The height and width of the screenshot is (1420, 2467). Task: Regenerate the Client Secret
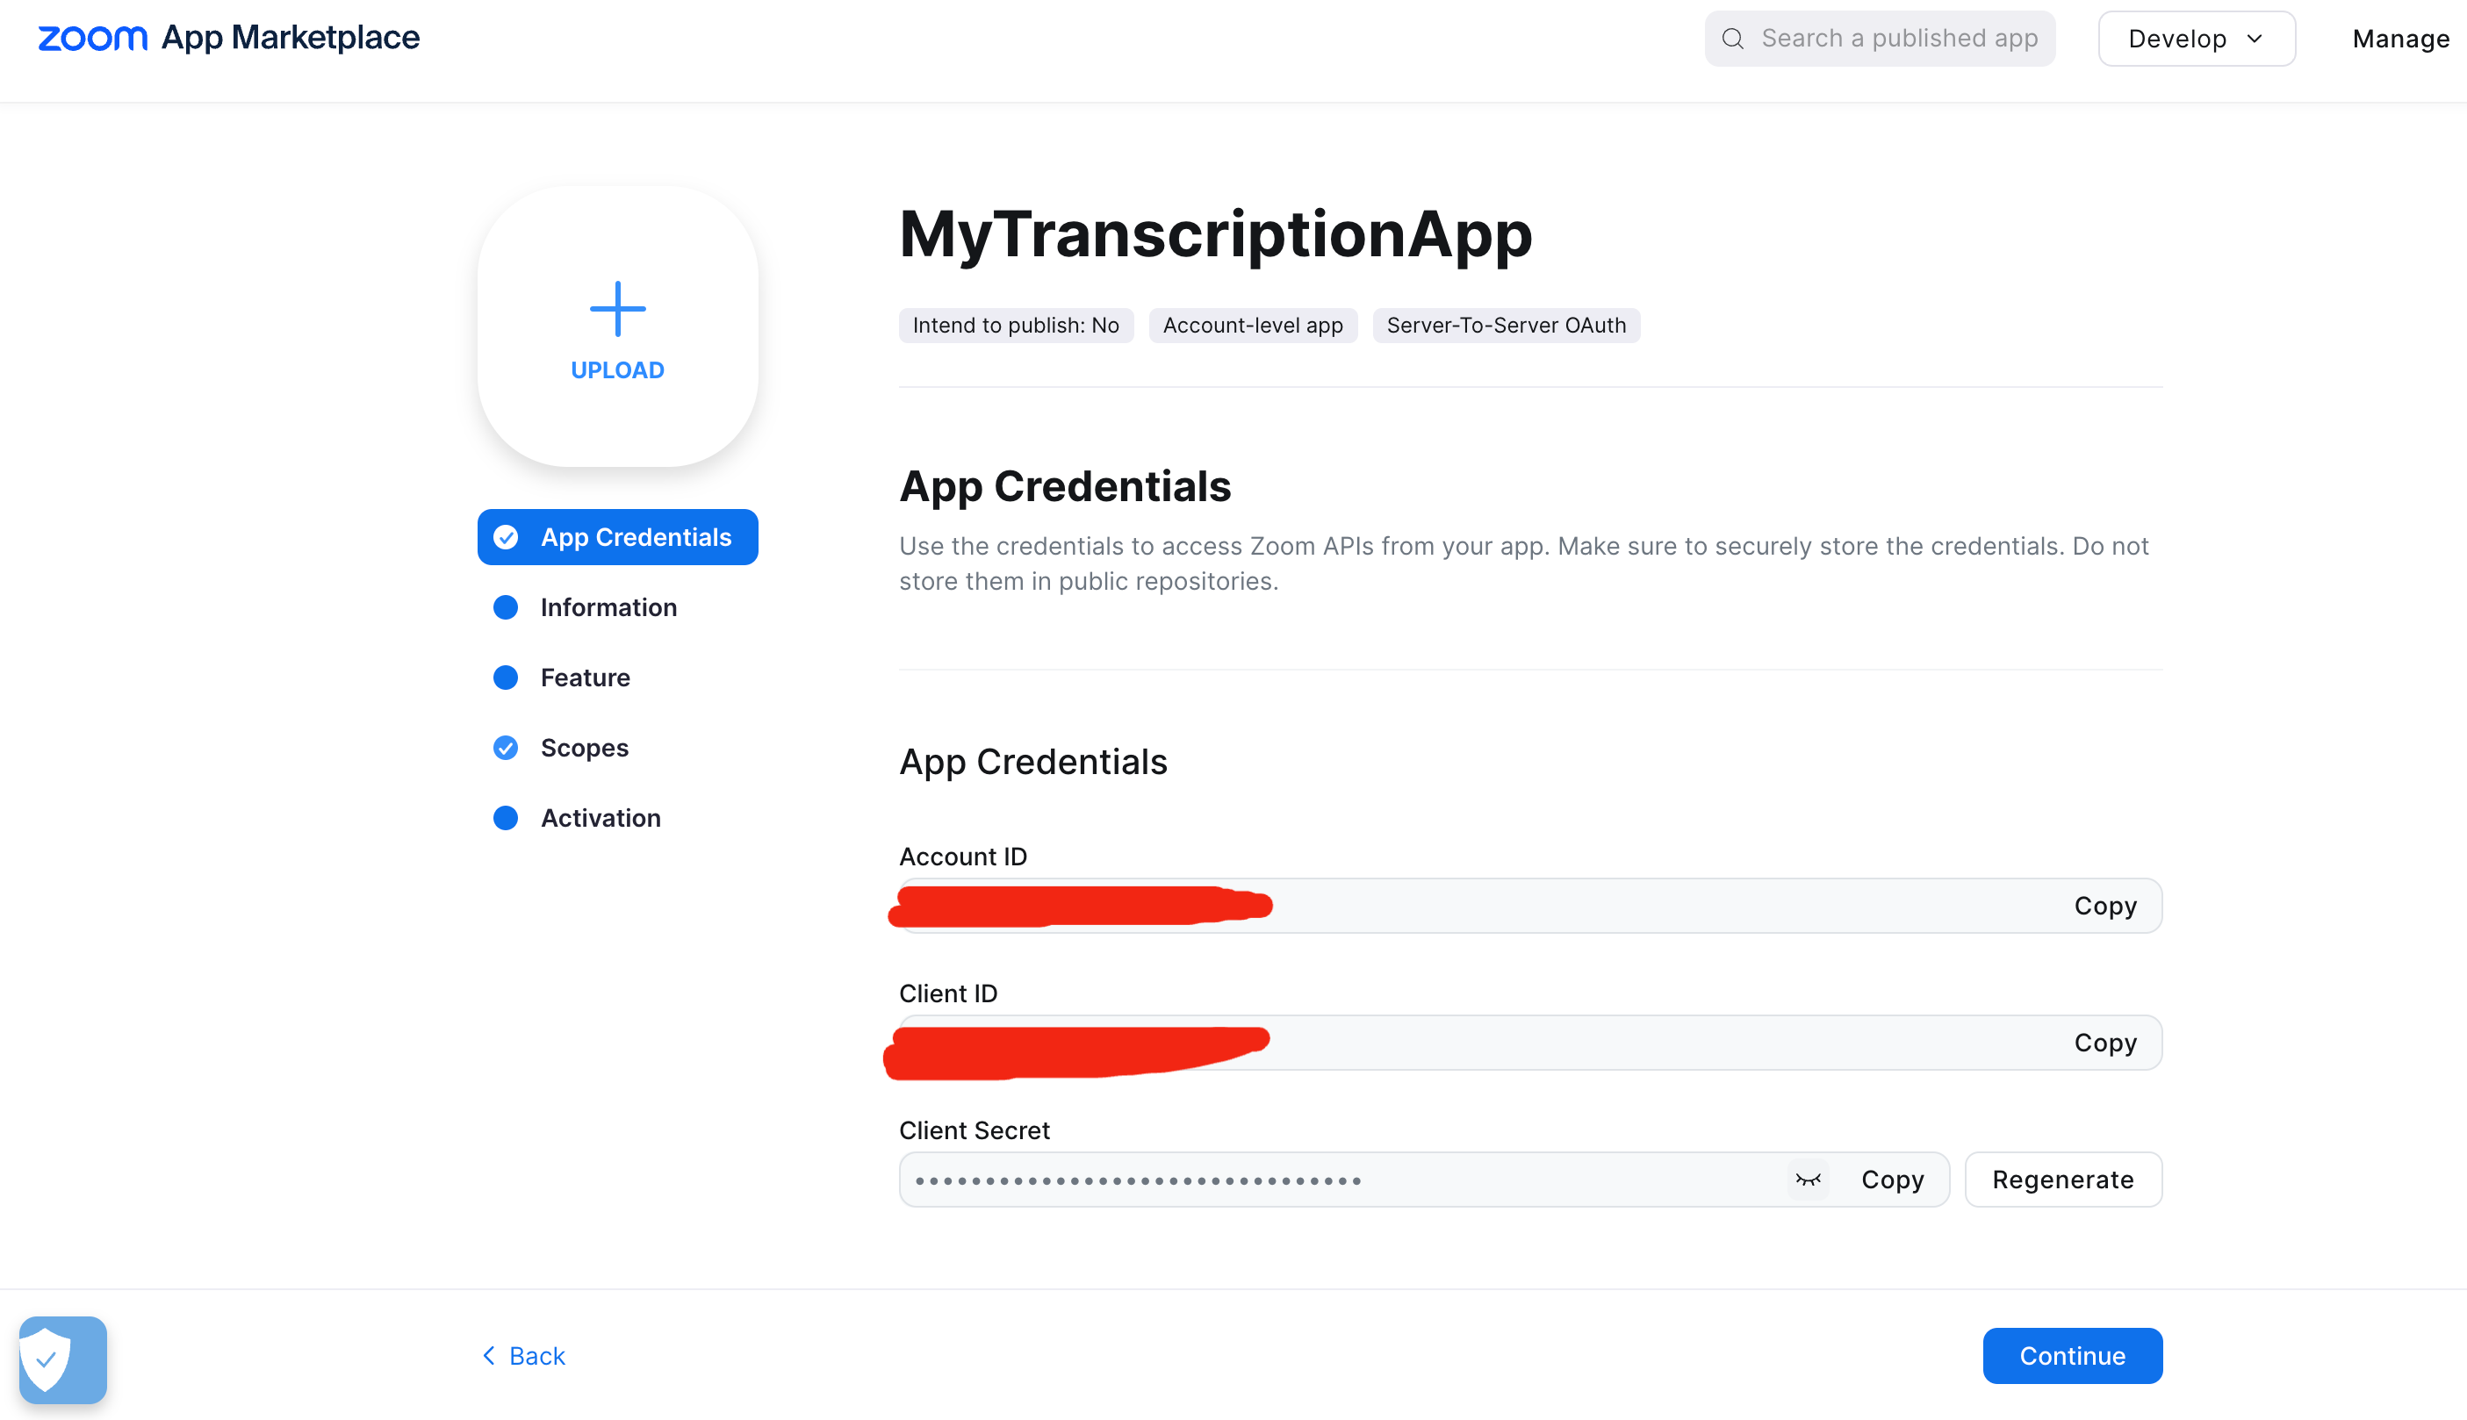point(2063,1180)
